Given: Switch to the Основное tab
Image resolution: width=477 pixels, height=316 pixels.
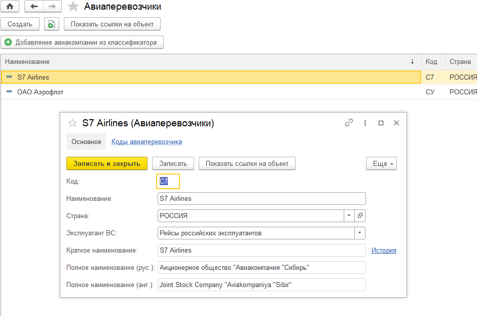Looking at the screenshot, I should click(86, 142).
